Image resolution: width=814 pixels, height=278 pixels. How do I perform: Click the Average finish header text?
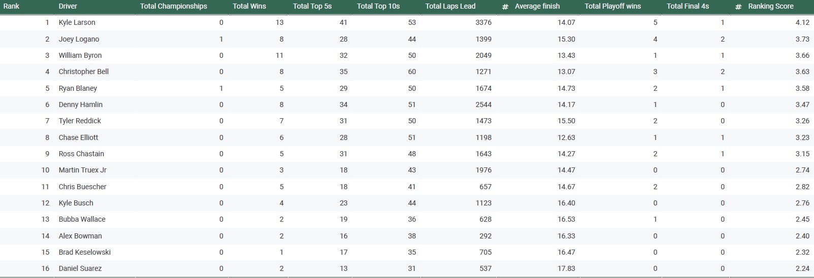[x=537, y=6]
